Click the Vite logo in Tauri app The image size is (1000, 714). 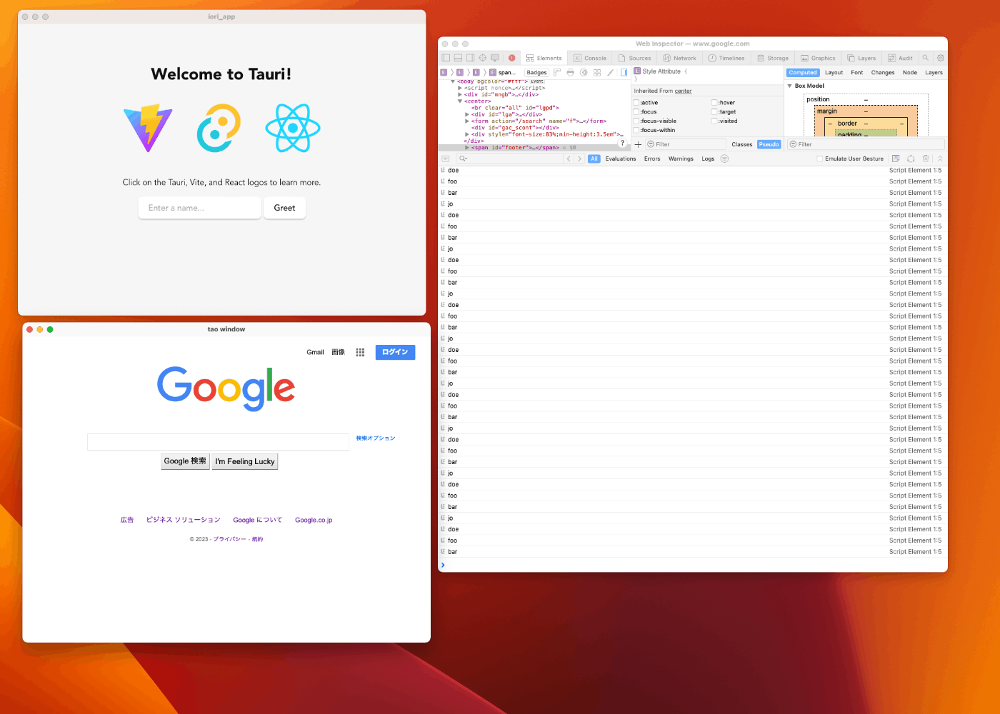148,128
